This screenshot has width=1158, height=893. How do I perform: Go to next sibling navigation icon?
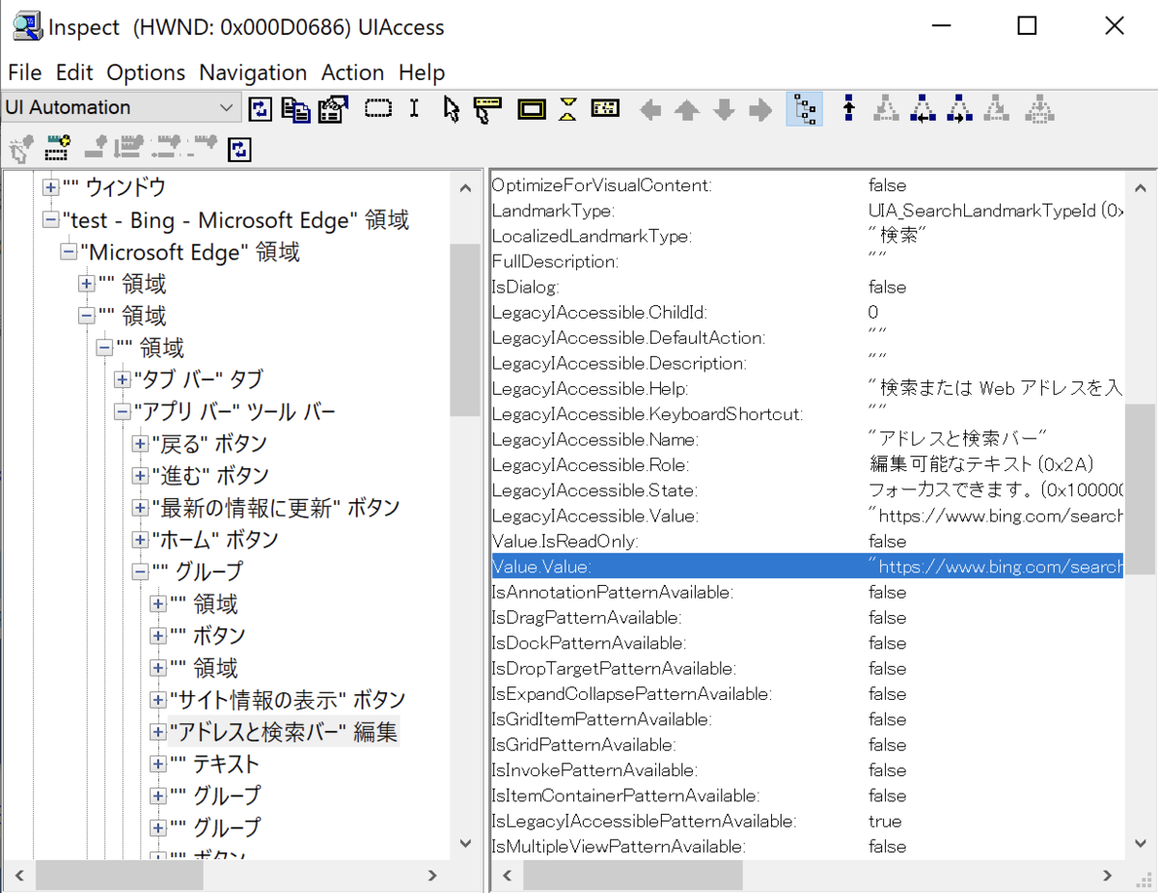[x=959, y=108]
